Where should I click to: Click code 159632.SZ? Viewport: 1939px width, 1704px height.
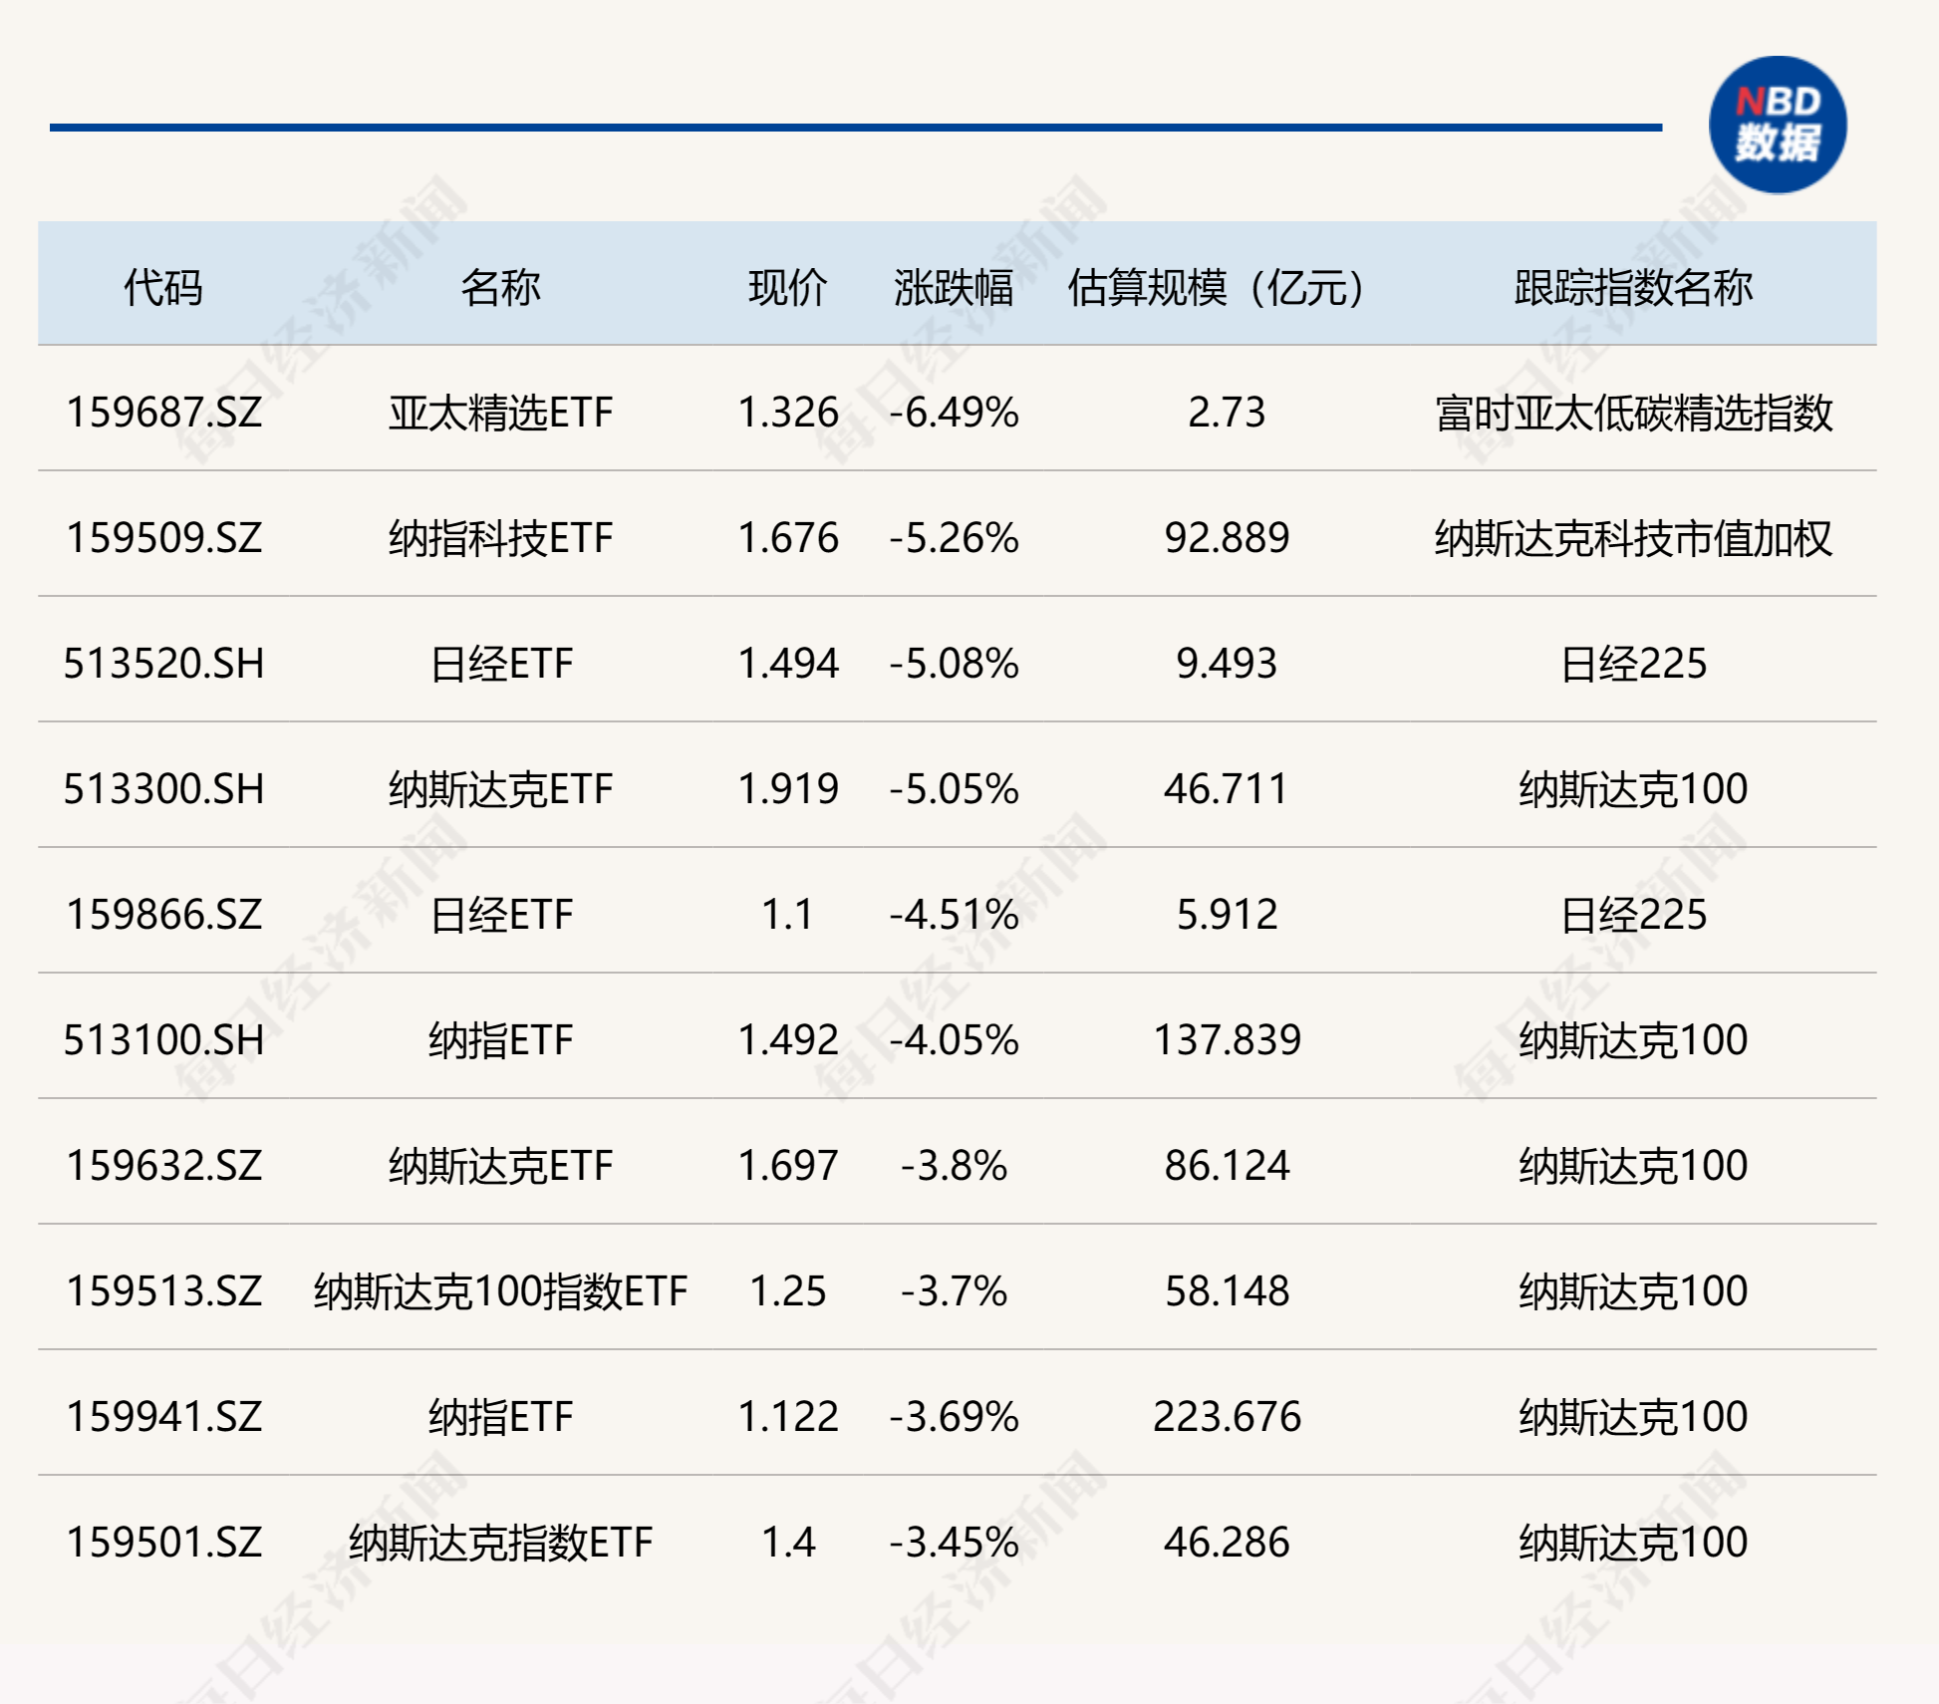pos(164,1166)
